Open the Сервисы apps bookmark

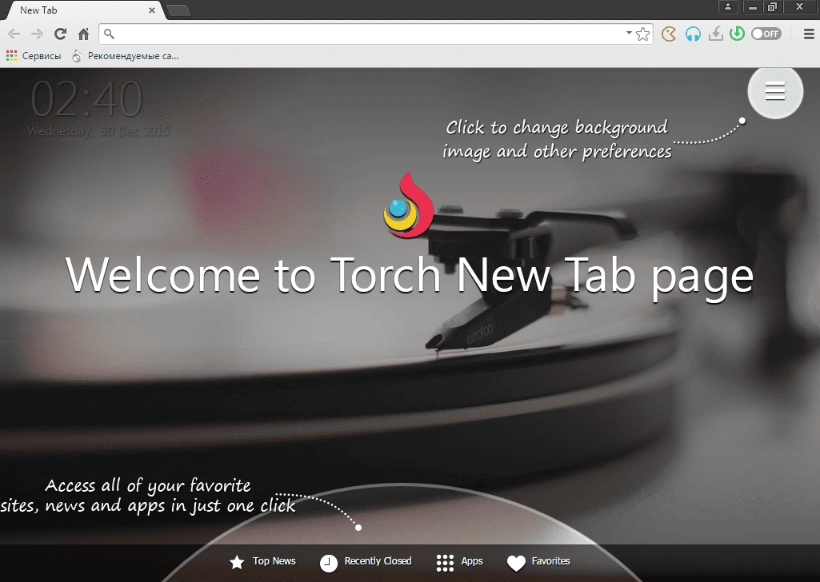click(x=34, y=56)
